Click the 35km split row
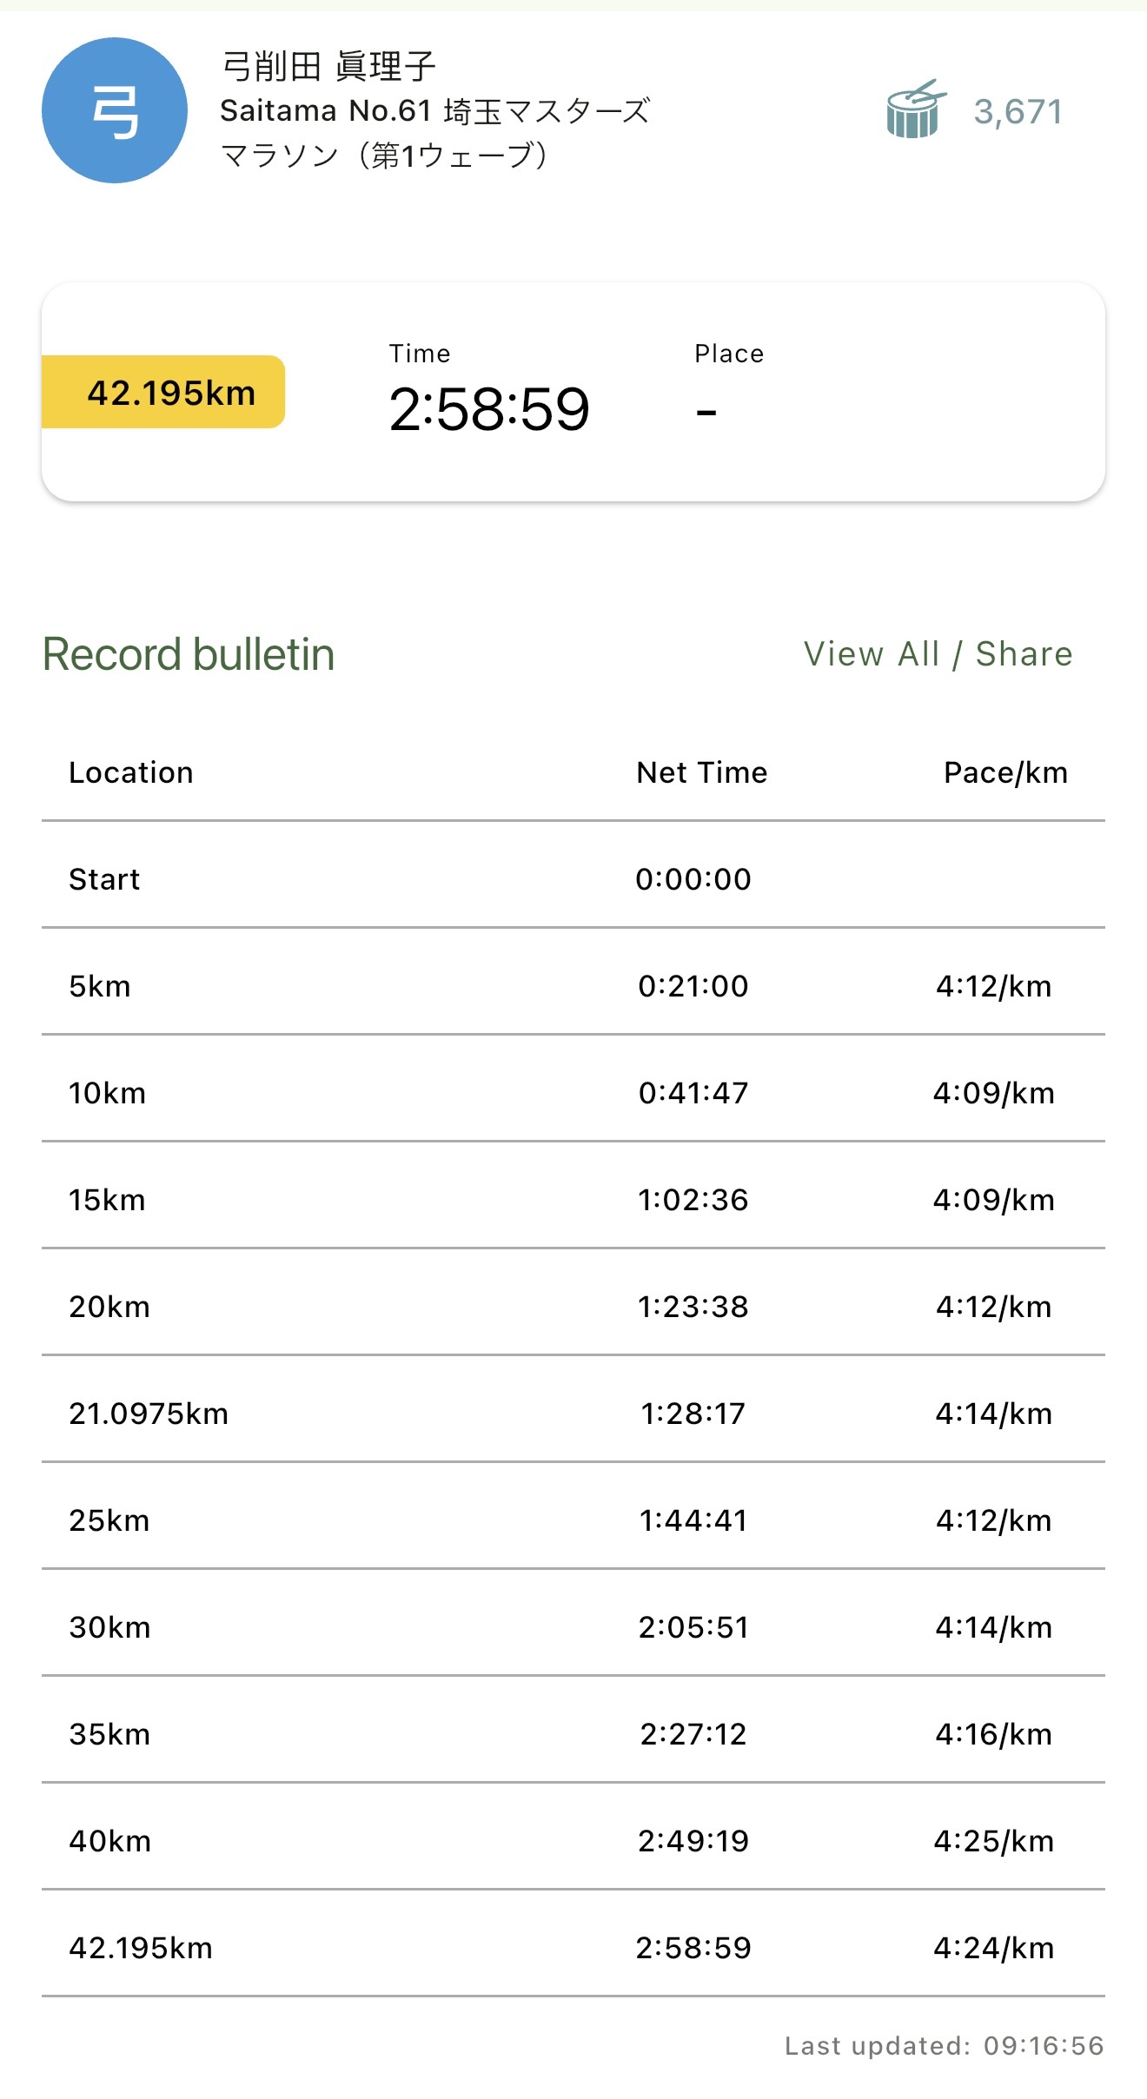This screenshot has width=1147, height=2099. (x=573, y=1734)
